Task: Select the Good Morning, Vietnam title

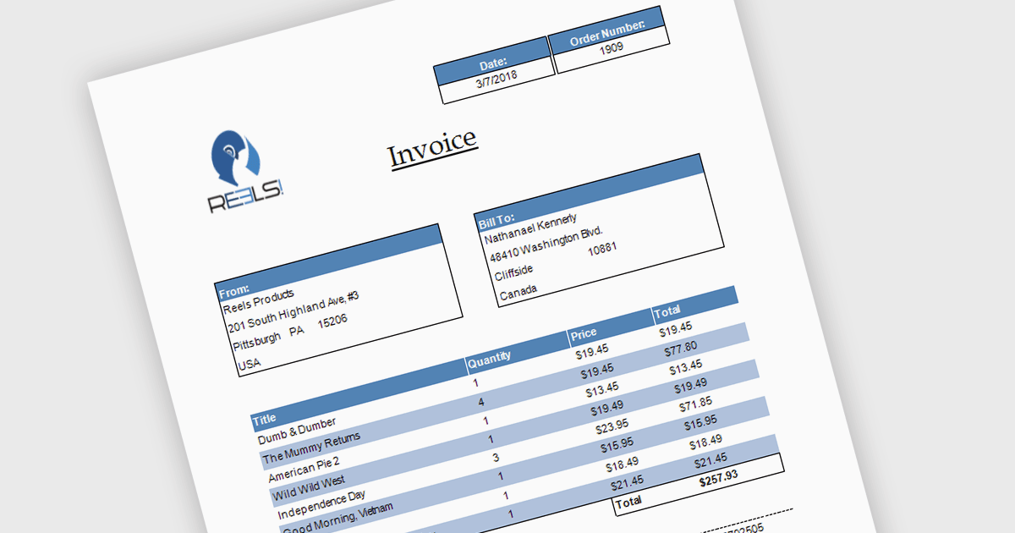Action: 338,521
